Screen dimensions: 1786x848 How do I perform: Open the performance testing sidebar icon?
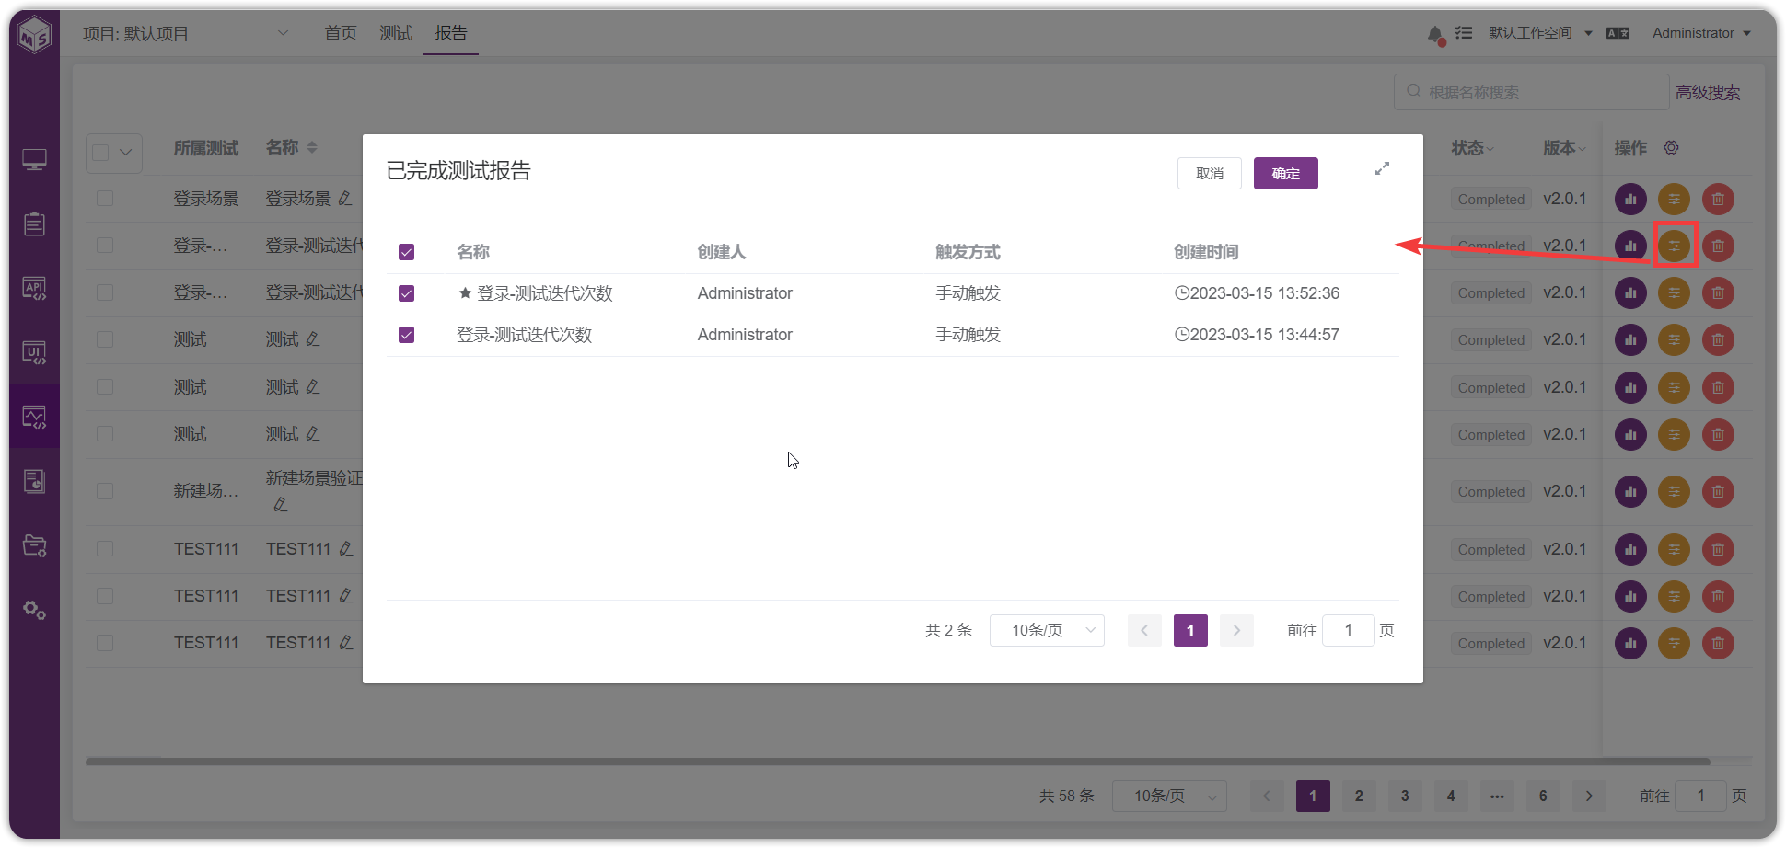point(35,417)
